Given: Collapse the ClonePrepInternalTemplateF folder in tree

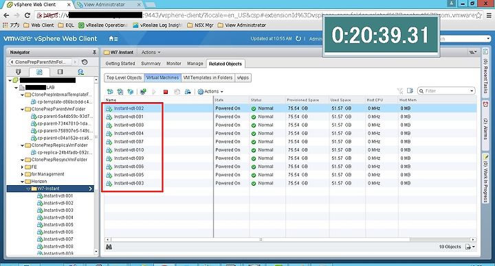Looking at the screenshot, I should click(x=22, y=95).
